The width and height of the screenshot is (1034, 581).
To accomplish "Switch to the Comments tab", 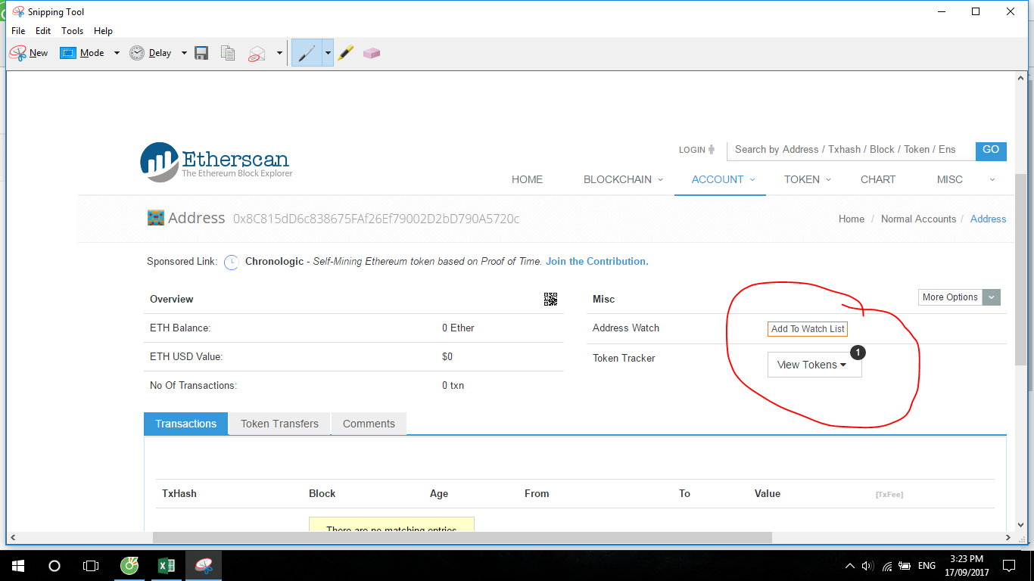I will point(369,424).
